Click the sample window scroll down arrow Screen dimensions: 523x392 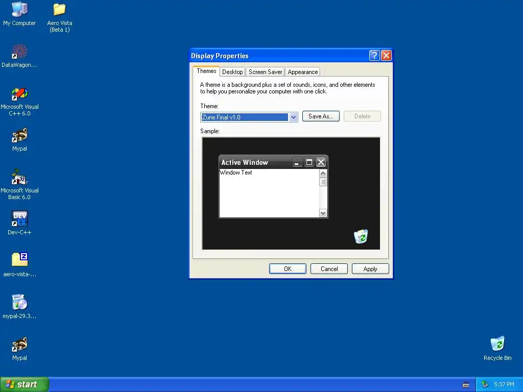tap(323, 213)
